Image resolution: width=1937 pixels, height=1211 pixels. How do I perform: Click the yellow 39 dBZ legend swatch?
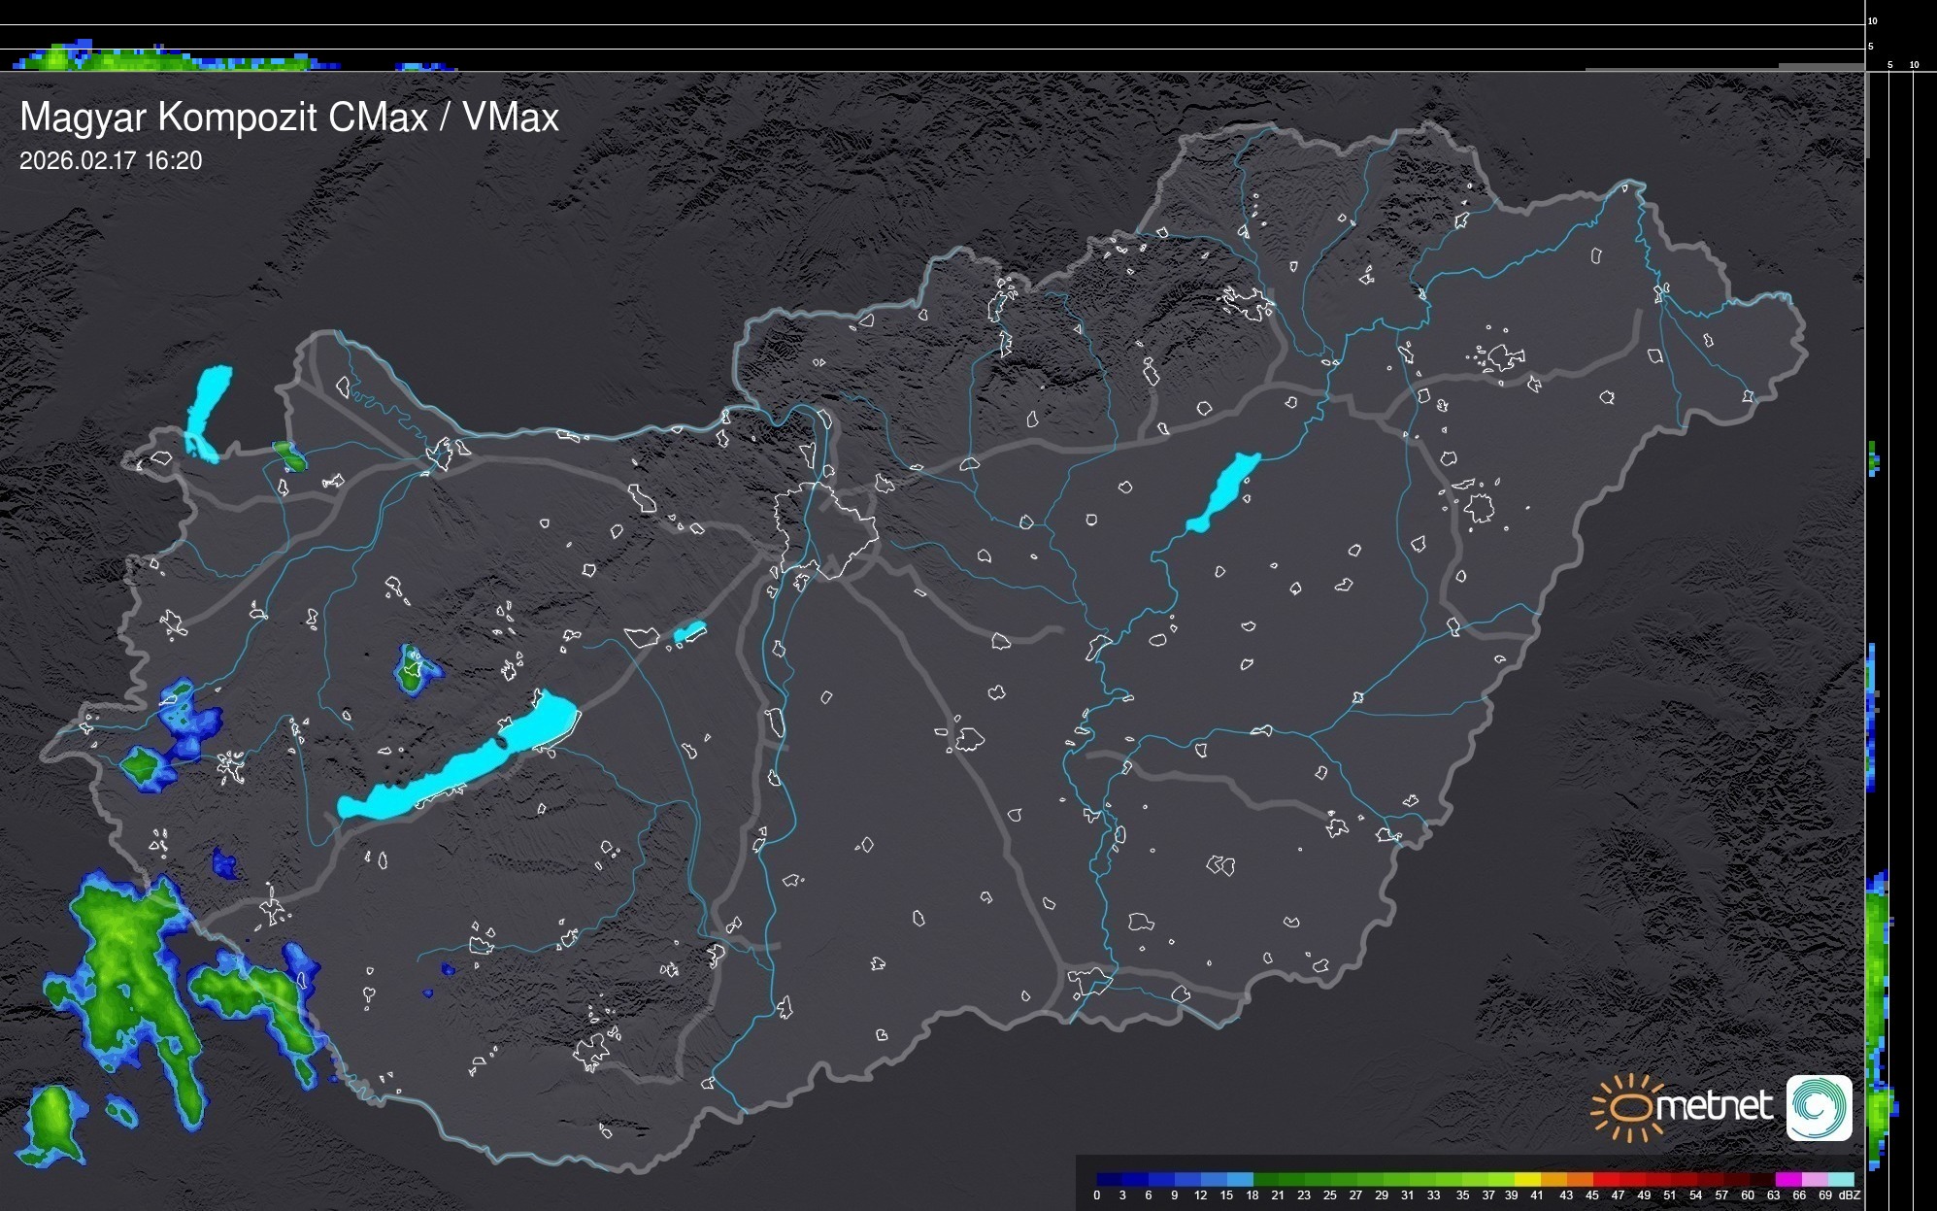pos(1525,1179)
